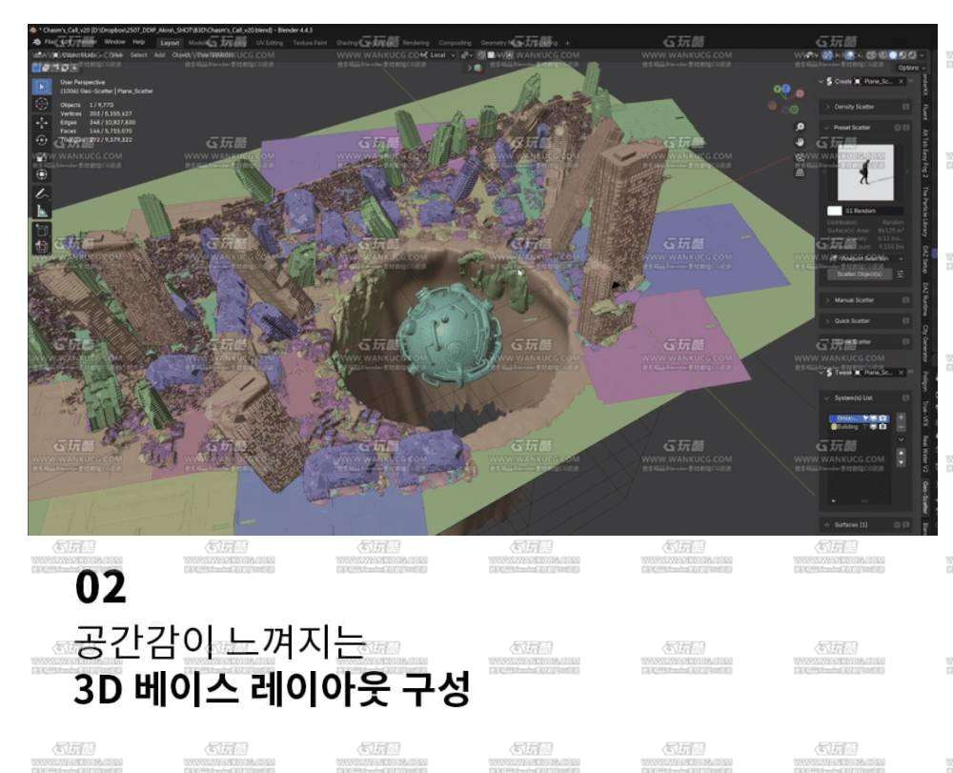Viewport: 953px width, 773px height.
Task: Open the Window menu
Action: coord(114,43)
